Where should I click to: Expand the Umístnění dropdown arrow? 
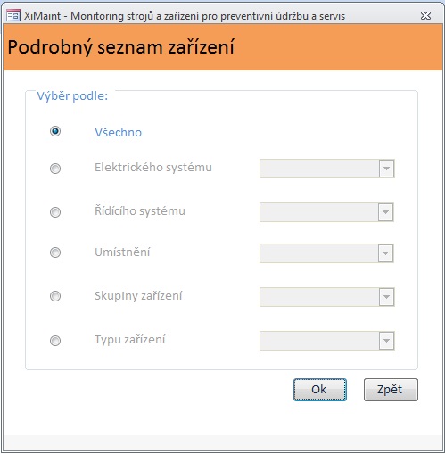point(386,253)
